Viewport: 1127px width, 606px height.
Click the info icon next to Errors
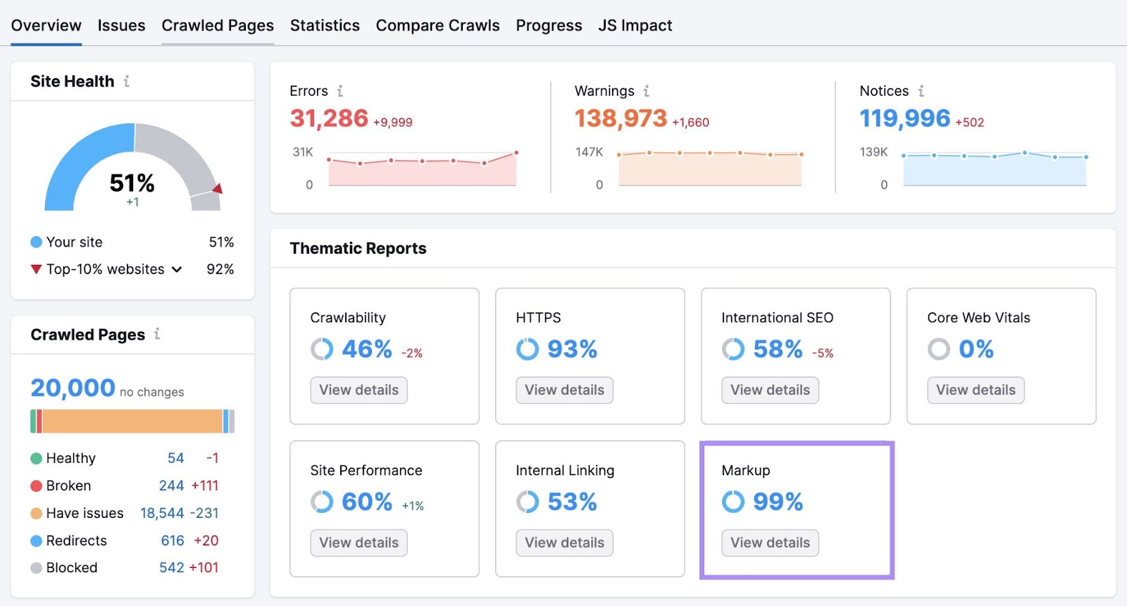[x=340, y=91]
